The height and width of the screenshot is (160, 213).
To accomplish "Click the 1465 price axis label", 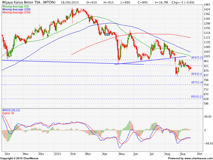I will coord(207,5).
